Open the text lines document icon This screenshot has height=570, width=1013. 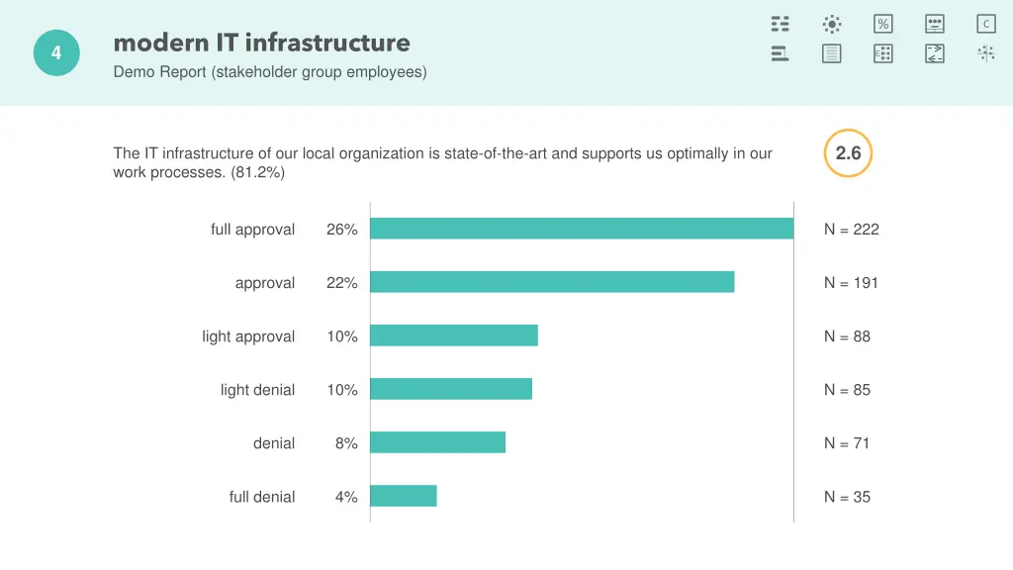(832, 53)
